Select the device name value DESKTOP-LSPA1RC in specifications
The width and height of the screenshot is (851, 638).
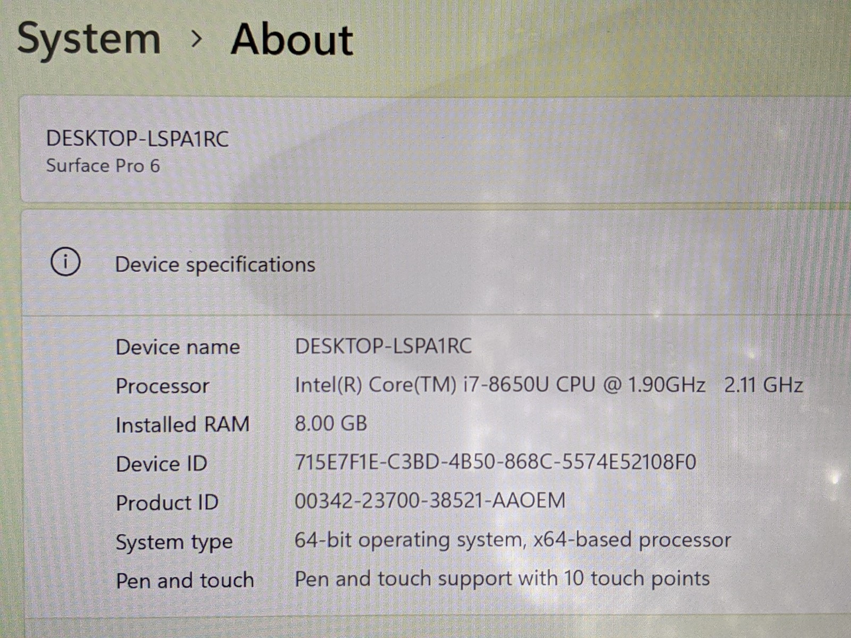(383, 346)
